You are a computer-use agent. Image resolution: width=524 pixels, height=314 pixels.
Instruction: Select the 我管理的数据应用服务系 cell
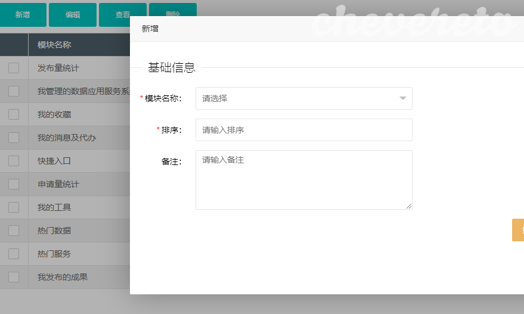coord(79,91)
